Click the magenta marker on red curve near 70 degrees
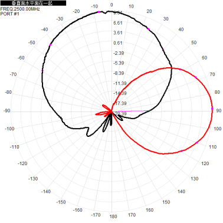This screenshot has width=223, height=223. (x=195, y=77)
